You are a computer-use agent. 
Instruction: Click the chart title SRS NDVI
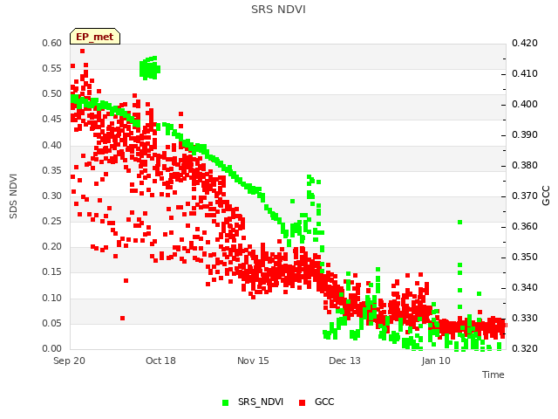click(x=278, y=10)
